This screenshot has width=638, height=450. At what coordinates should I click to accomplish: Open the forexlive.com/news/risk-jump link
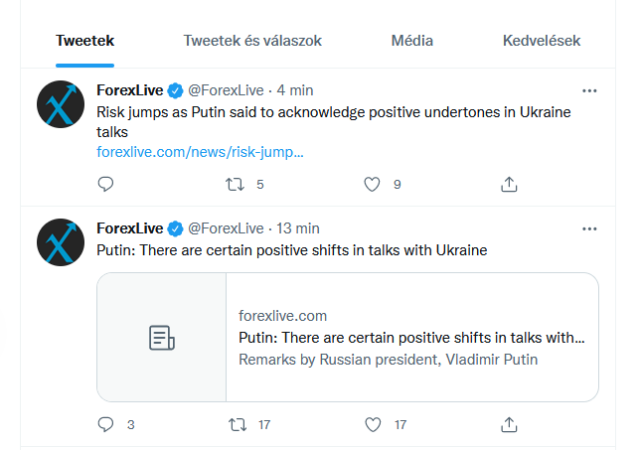(x=200, y=152)
